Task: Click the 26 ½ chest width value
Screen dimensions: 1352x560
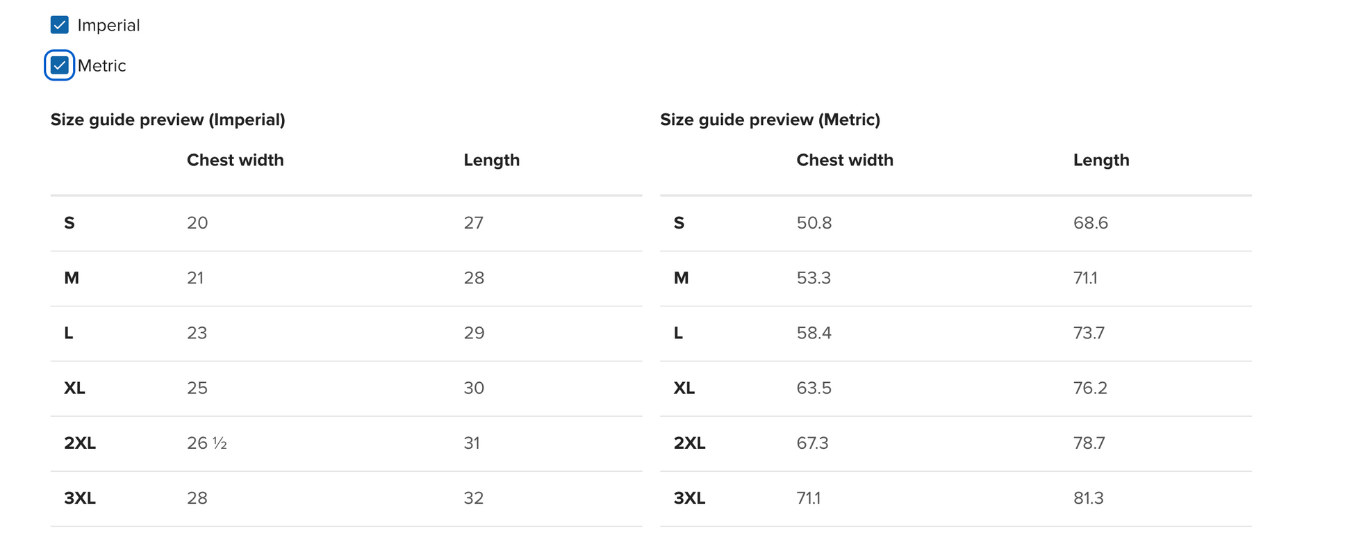Action: coord(206,443)
